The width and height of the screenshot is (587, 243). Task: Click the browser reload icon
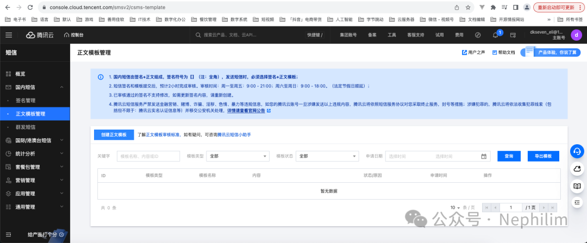tap(30, 7)
